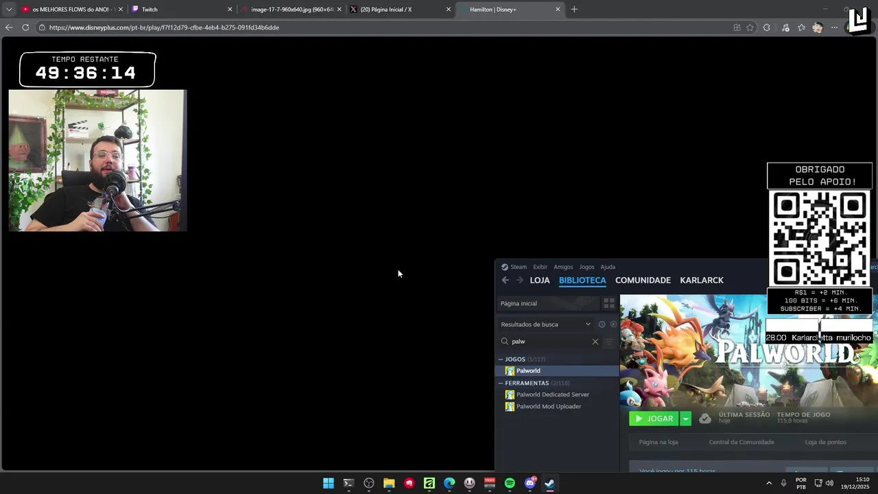This screenshot has height=494, width=878.
Task: Click the ready-to-play filter icon
Action: pos(613,325)
